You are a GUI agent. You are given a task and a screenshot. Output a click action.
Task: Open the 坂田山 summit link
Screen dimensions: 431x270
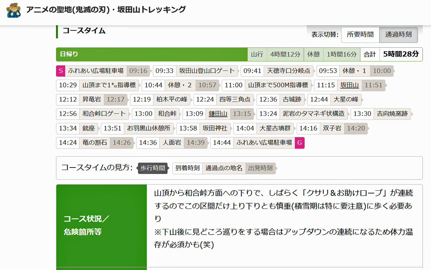(x=349, y=85)
